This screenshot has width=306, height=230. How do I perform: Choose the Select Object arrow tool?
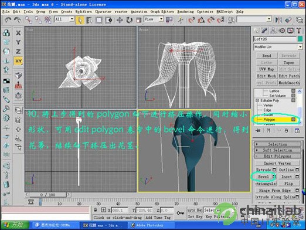tap(80, 20)
